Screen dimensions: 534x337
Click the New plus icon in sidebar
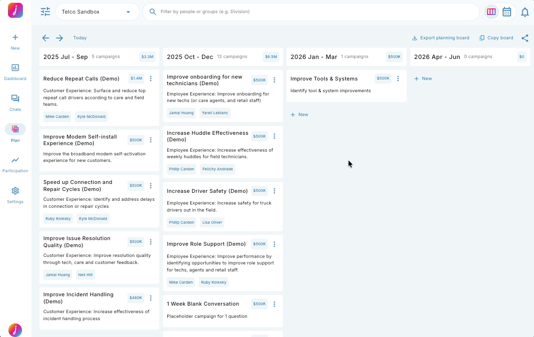click(x=15, y=41)
